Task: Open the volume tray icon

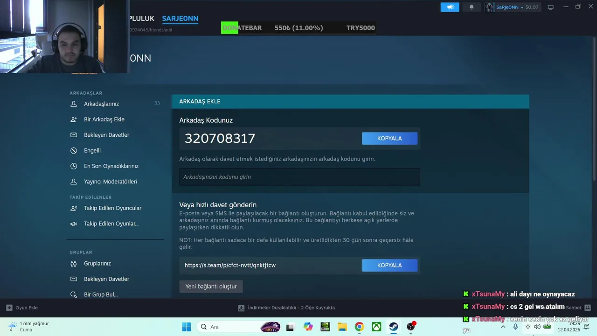Action: click(x=537, y=327)
